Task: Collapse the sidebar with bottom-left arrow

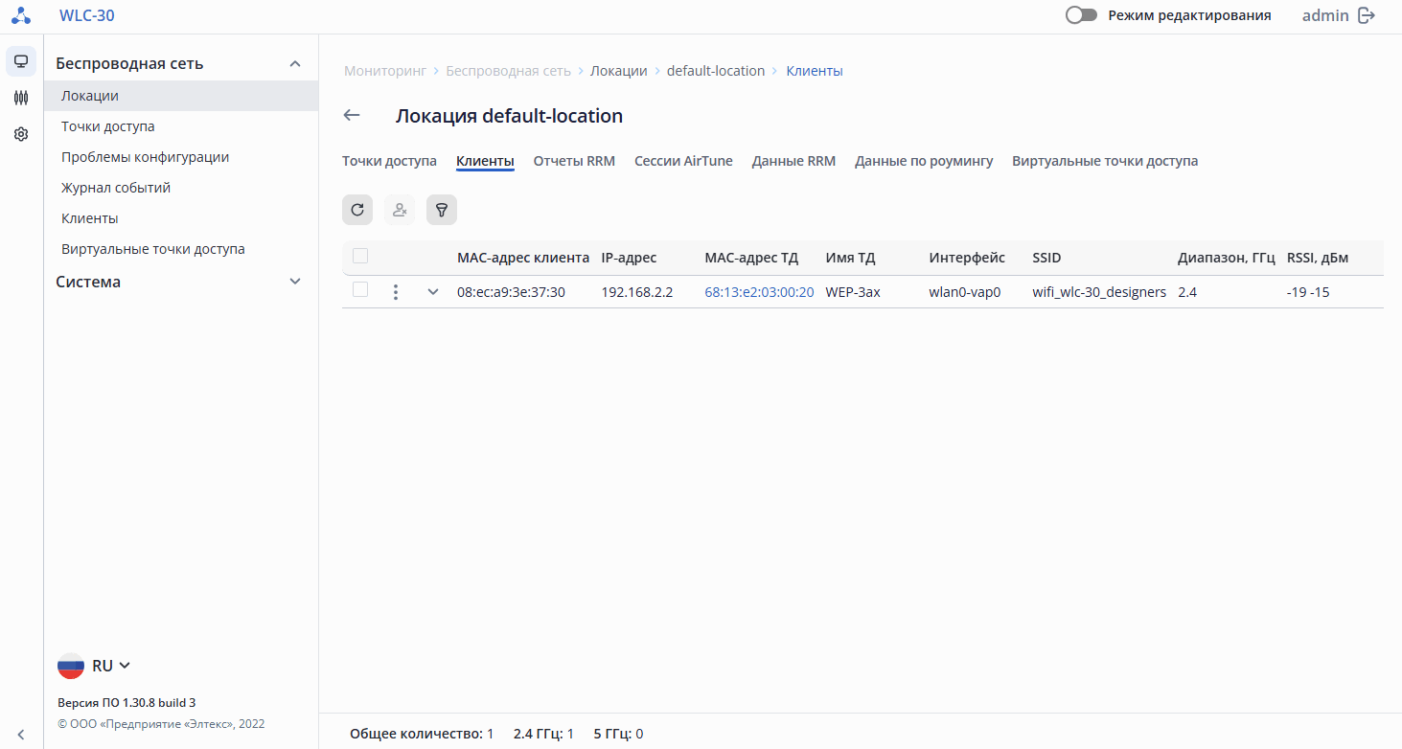Action: 21,735
